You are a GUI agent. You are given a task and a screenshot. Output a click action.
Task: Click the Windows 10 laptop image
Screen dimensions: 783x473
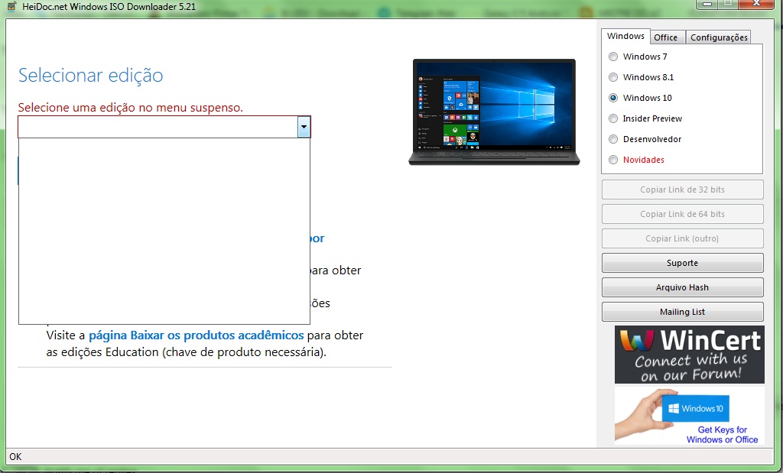[492, 112]
